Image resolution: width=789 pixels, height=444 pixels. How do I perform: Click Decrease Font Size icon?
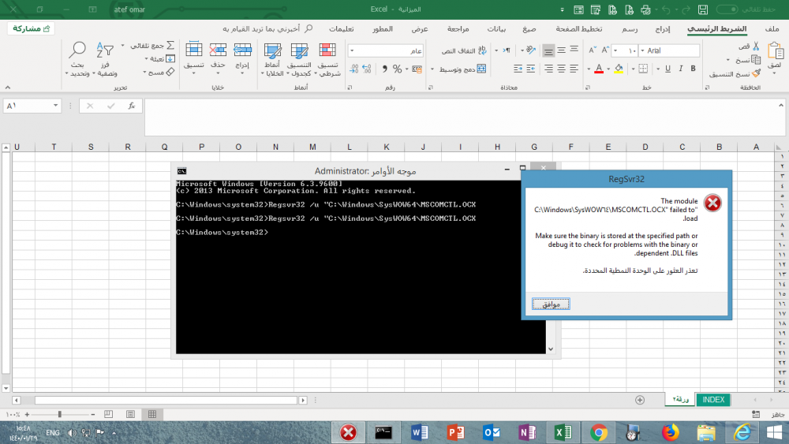click(593, 50)
